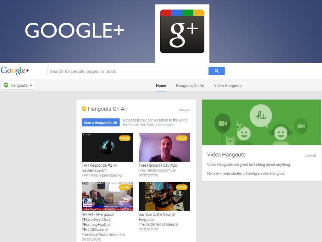Click the Google+ logo at top left

pyautogui.click(x=15, y=71)
